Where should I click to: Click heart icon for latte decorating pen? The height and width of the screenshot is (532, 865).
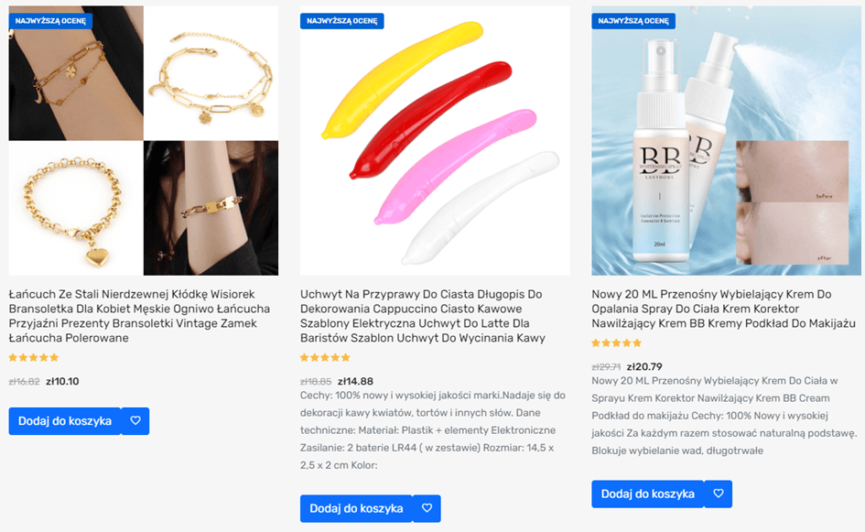pos(427,508)
